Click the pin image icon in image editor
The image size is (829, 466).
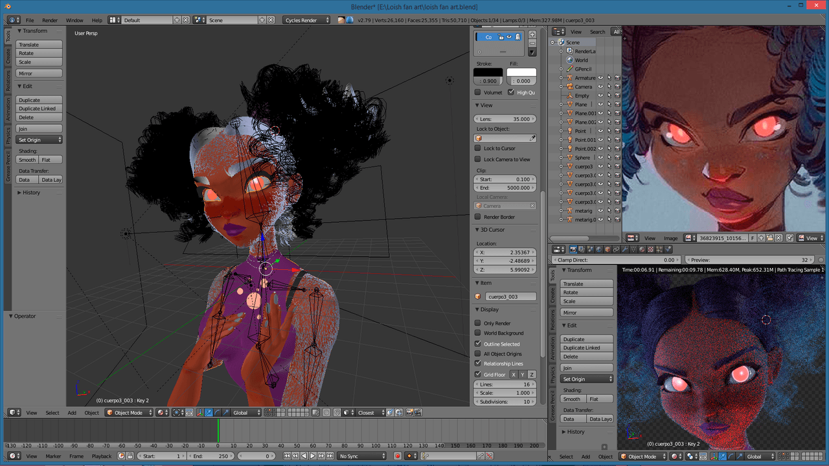pyautogui.click(x=789, y=238)
